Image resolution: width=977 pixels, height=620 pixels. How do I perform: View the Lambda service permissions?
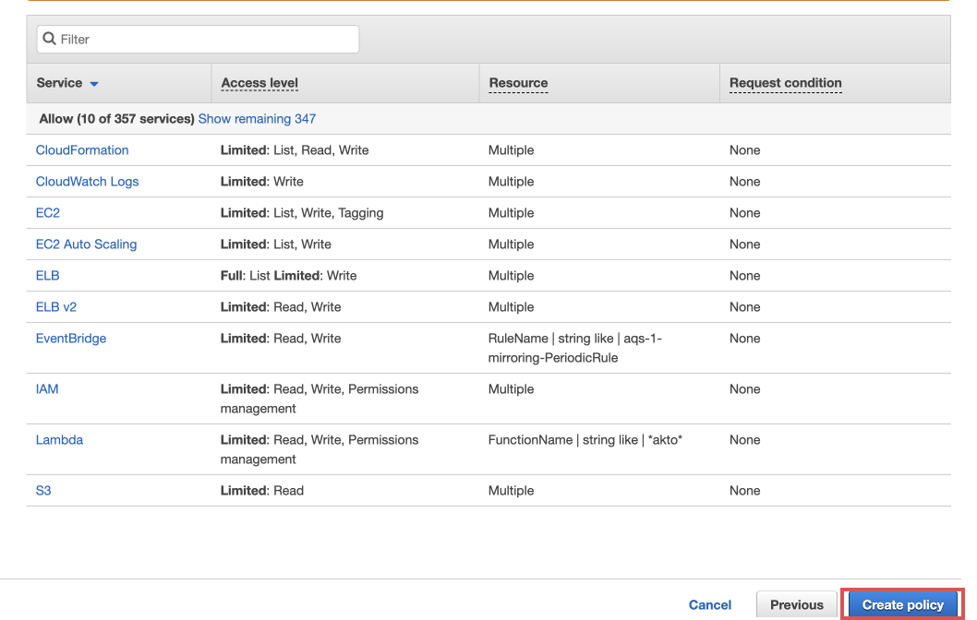59,439
